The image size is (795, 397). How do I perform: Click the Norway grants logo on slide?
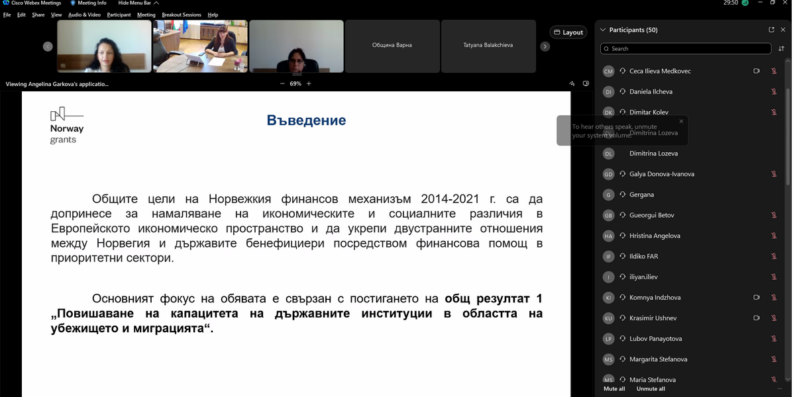coord(67,125)
